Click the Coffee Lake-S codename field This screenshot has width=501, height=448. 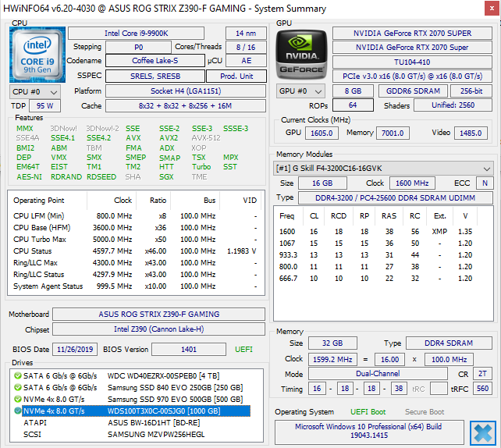[x=155, y=61]
